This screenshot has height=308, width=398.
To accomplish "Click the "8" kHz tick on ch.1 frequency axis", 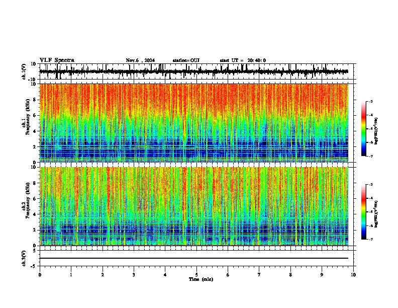I will click(x=35, y=100).
